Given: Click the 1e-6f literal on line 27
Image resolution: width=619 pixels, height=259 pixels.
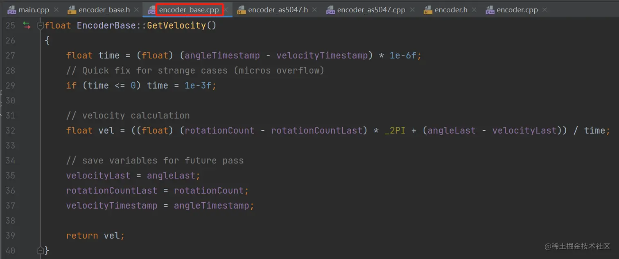Looking at the screenshot, I should [x=403, y=56].
